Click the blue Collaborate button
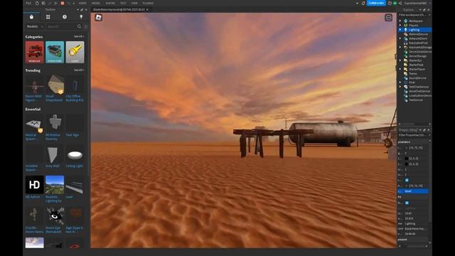 click(x=376, y=3)
